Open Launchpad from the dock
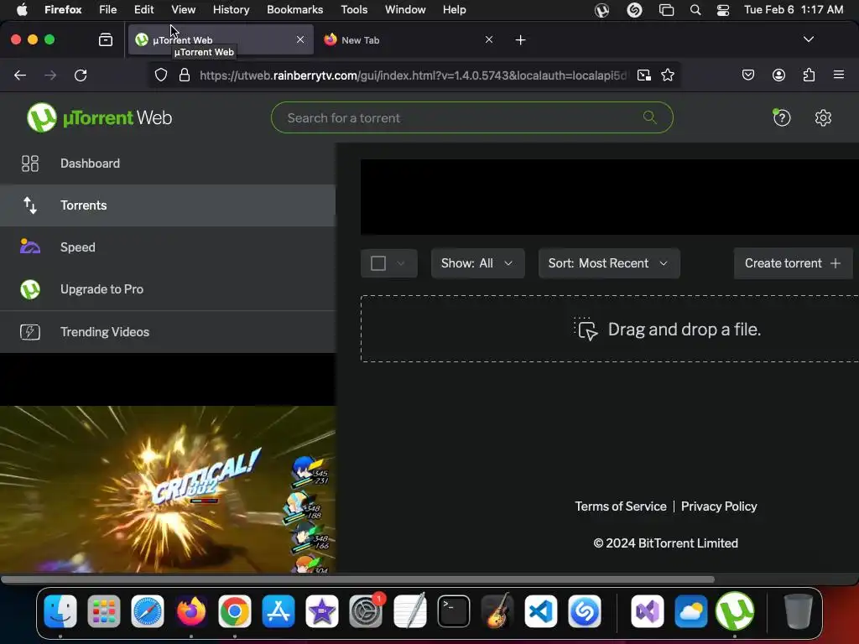The height and width of the screenshot is (644, 859). 103,611
